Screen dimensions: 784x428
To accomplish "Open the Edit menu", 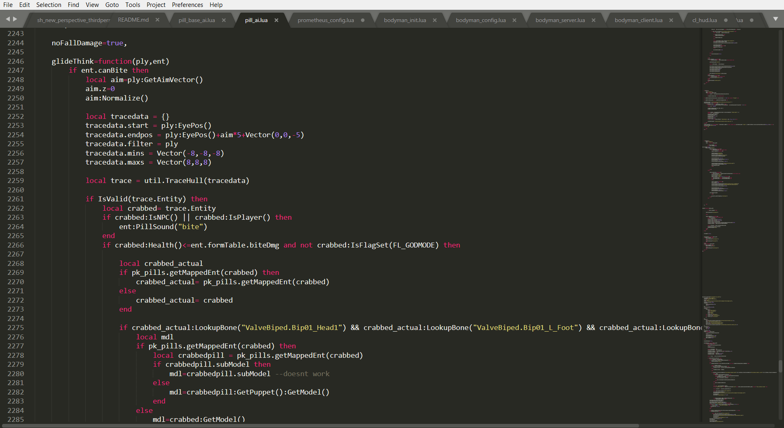I will [x=25, y=5].
